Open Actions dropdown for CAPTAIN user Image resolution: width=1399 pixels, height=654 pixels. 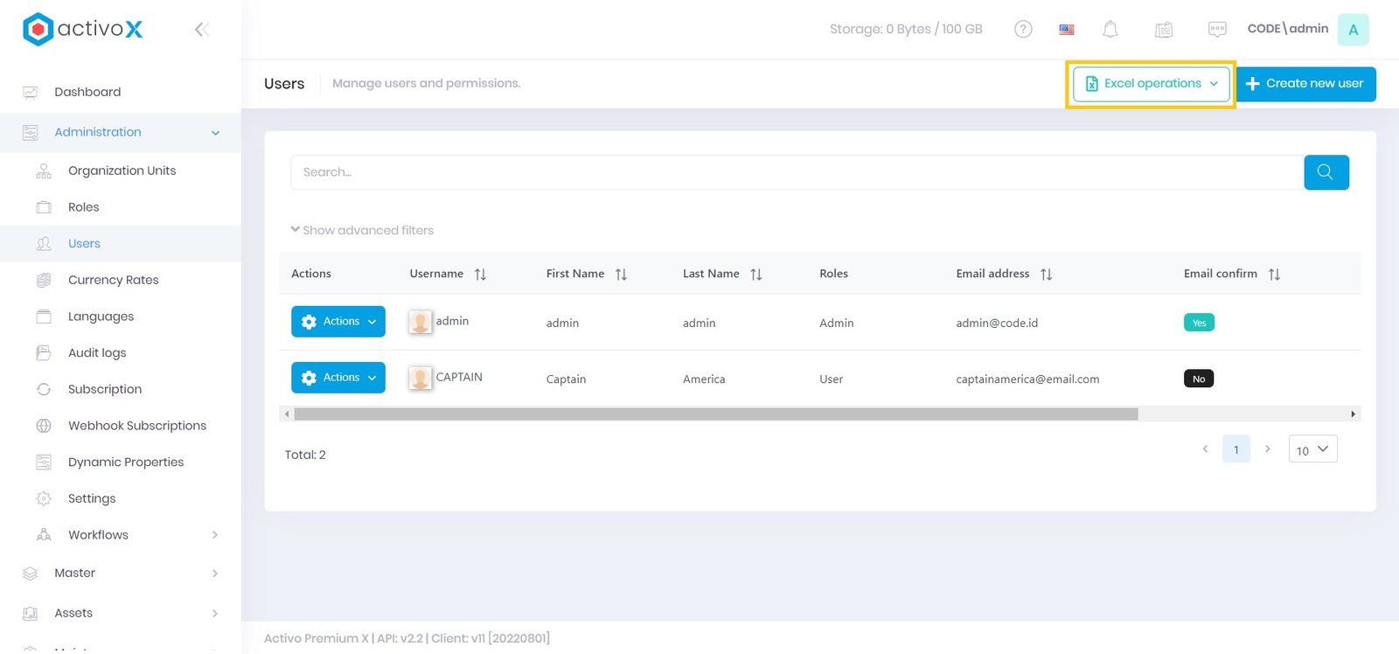[x=338, y=378]
